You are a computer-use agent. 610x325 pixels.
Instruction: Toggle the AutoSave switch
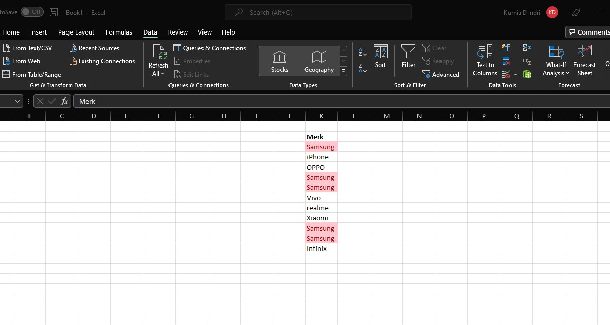pyautogui.click(x=32, y=12)
